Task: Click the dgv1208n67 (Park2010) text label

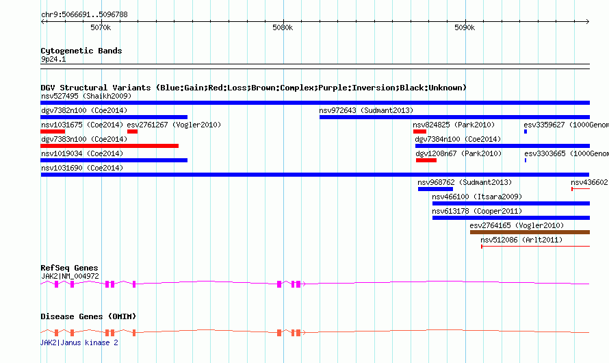Action: (x=458, y=153)
